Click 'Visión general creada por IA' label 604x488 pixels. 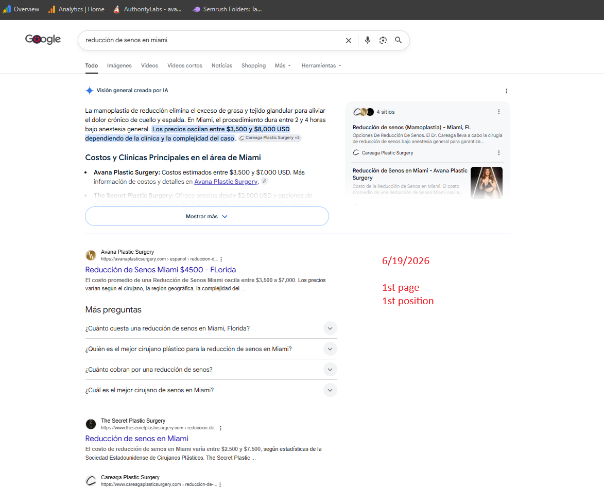click(x=132, y=91)
